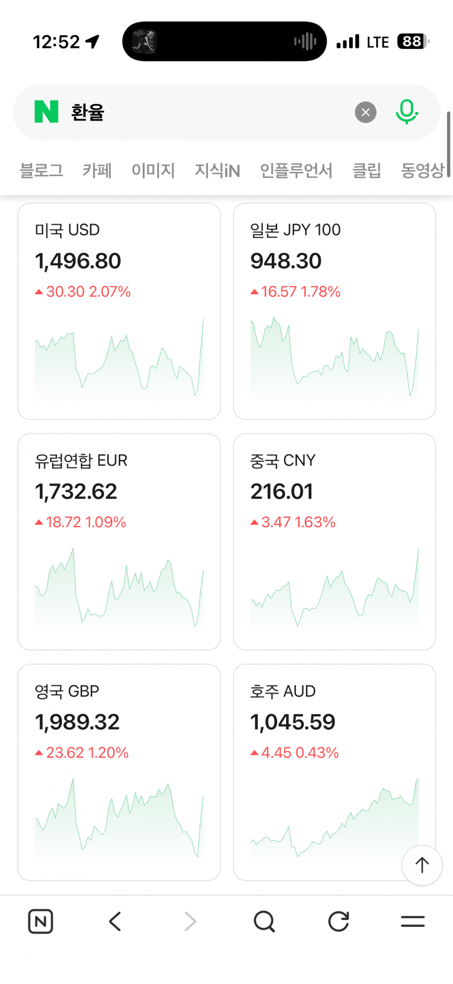Reload the page with refresh icon
453x984 pixels.
338,921
